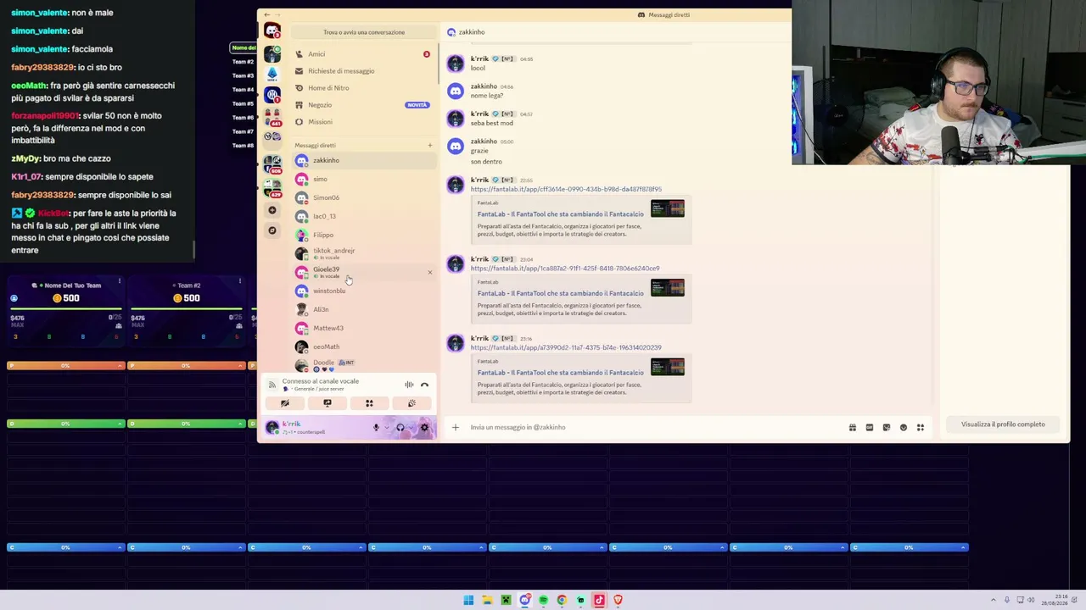
Task: Open first fantalab.it link in chat
Action: pos(566,189)
